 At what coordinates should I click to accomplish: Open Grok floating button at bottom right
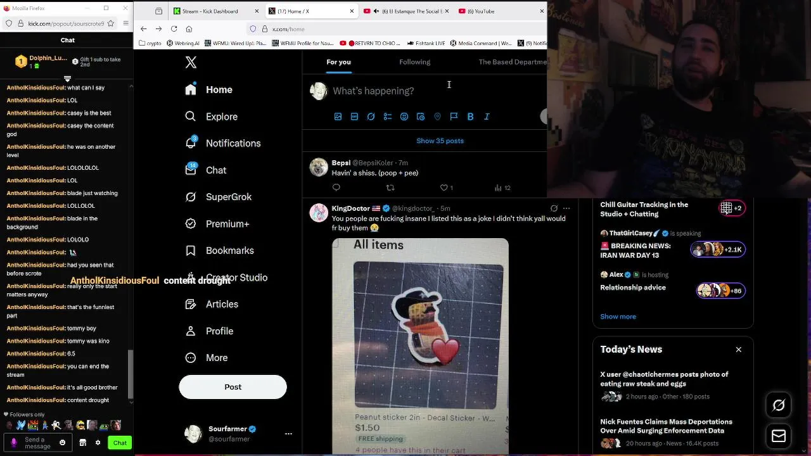[779, 405]
